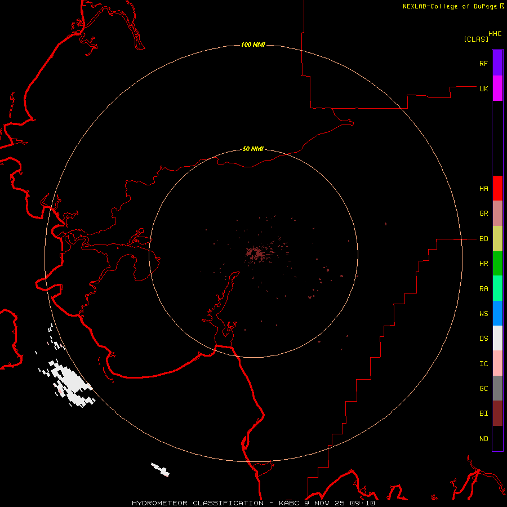
Task: Click the "HHC" product code text
Action: point(495,34)
